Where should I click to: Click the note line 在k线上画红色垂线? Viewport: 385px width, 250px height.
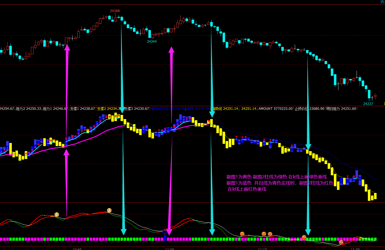tap(247, 189)
